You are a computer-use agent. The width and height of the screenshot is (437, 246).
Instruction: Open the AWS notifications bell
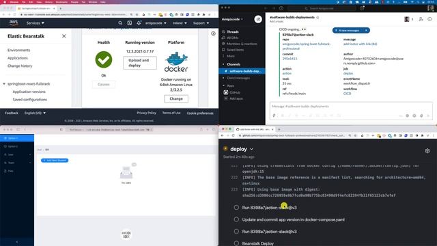tap(139, 23)
